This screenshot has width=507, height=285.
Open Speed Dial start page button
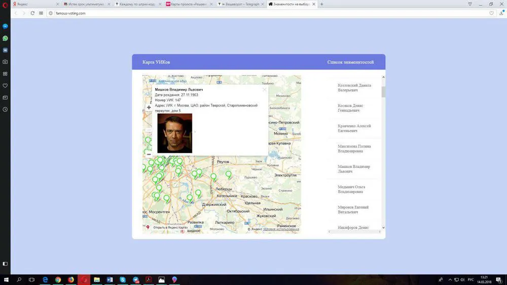click(41, 13)
